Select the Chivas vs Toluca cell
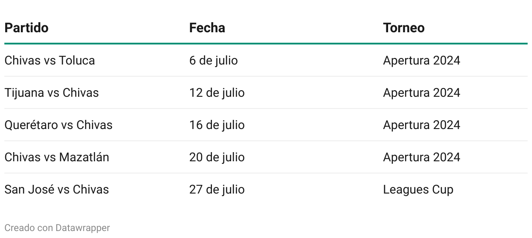Viewport: 532px width, 238px height. (50, 60)
